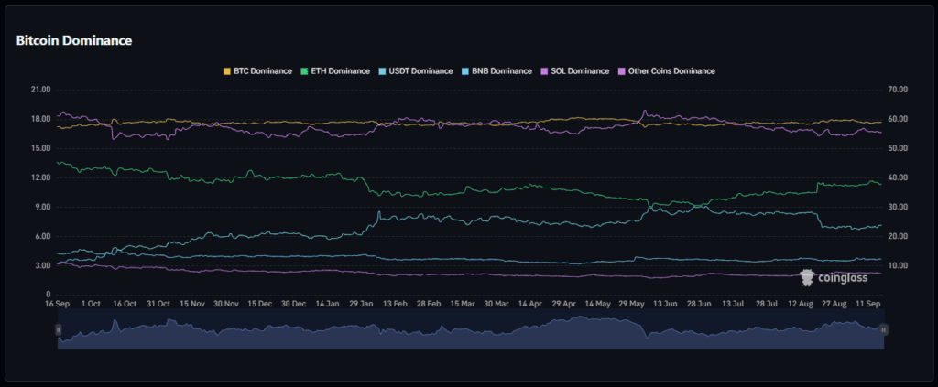Click the 15 Dec date on the x-axis
The width and height of the screenshot is (938, 387).
260,304
